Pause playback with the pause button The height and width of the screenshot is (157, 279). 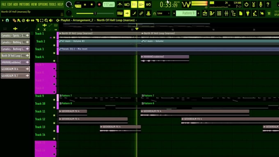point(85,5)
